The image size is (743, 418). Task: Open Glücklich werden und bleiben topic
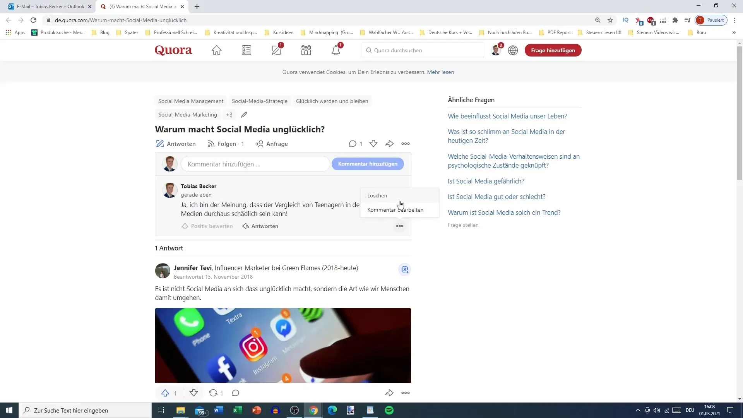point(332,101)
